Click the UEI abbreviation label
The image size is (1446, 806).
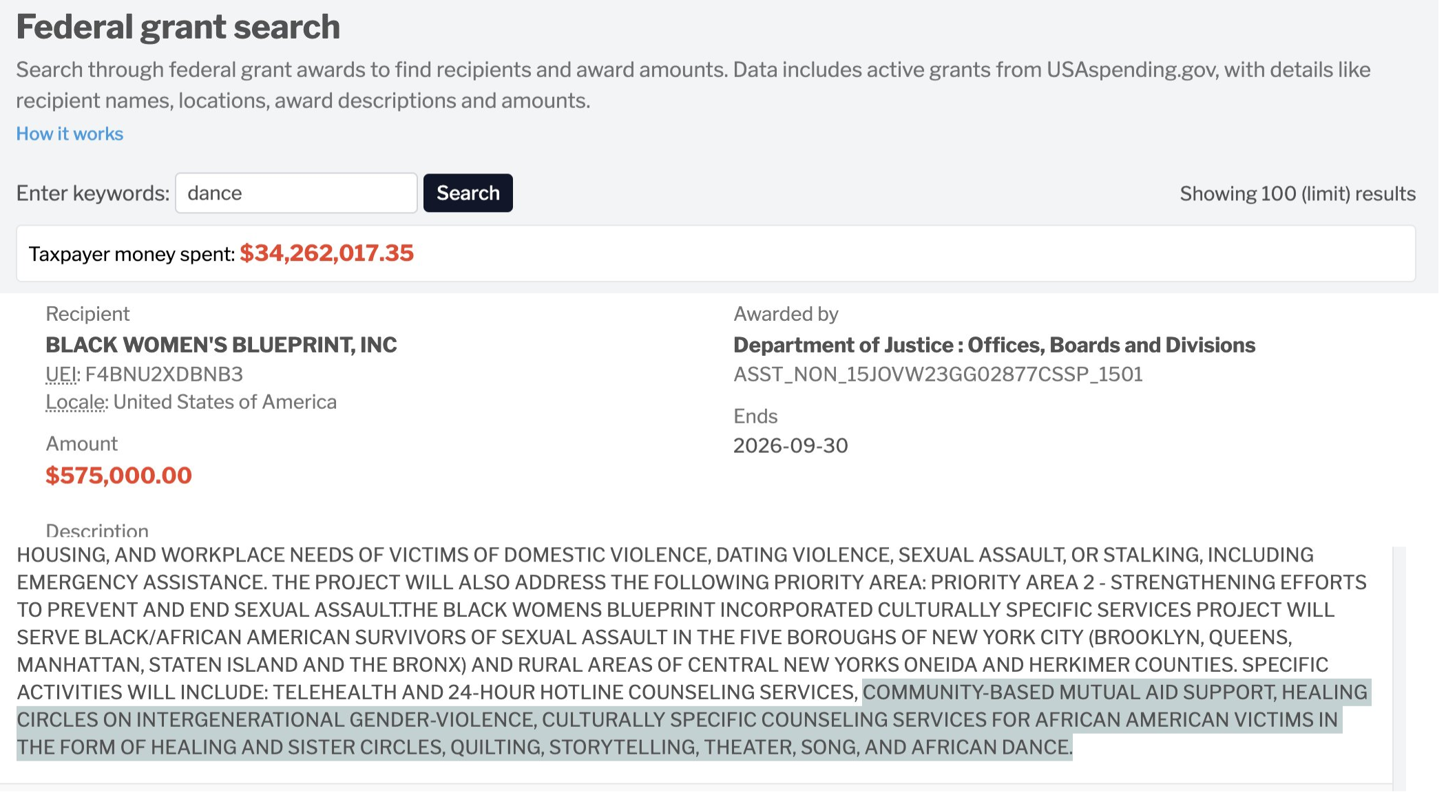coord(61,374)
